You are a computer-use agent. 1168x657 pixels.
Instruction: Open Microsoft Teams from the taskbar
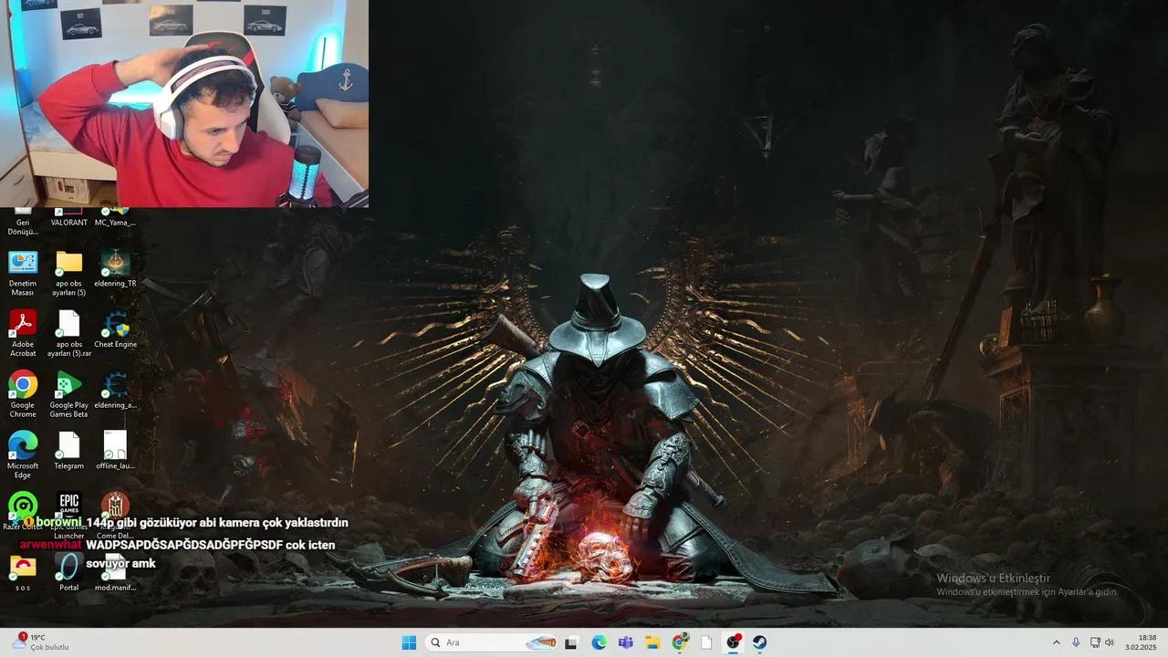[625, 642]
